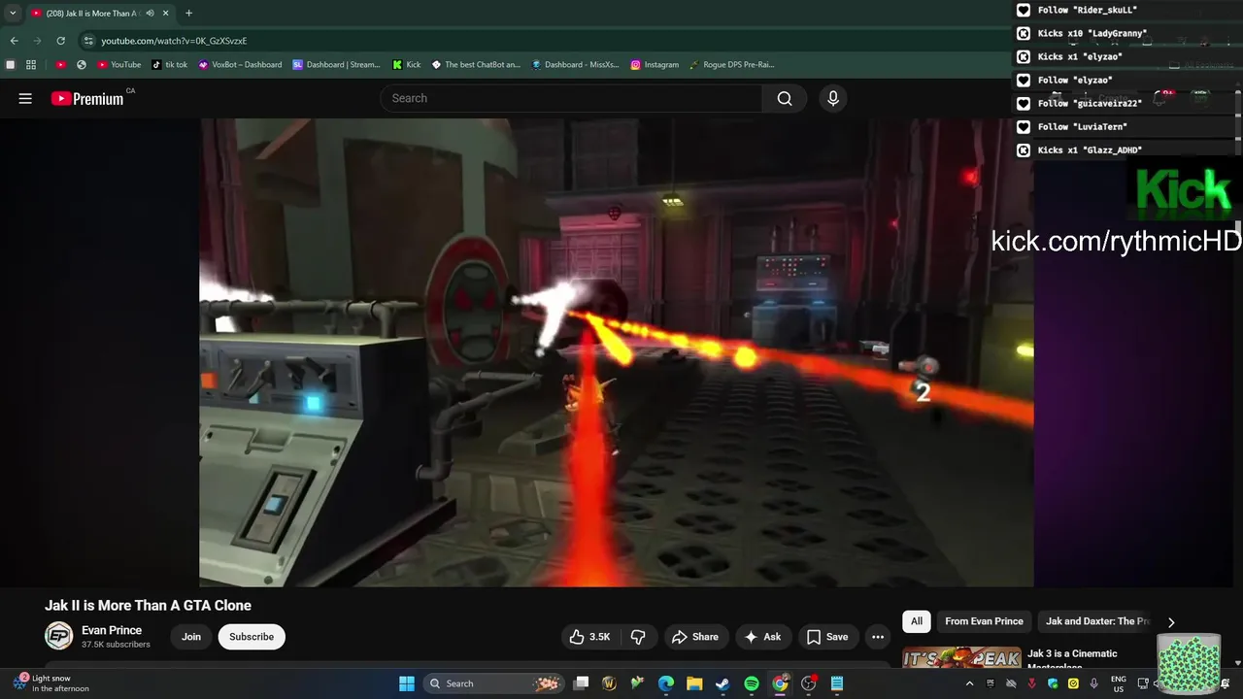Viewport: 1243px width, 699px height.
Task: Open Task View on the taskbar
Action: (x=581, y=683)
